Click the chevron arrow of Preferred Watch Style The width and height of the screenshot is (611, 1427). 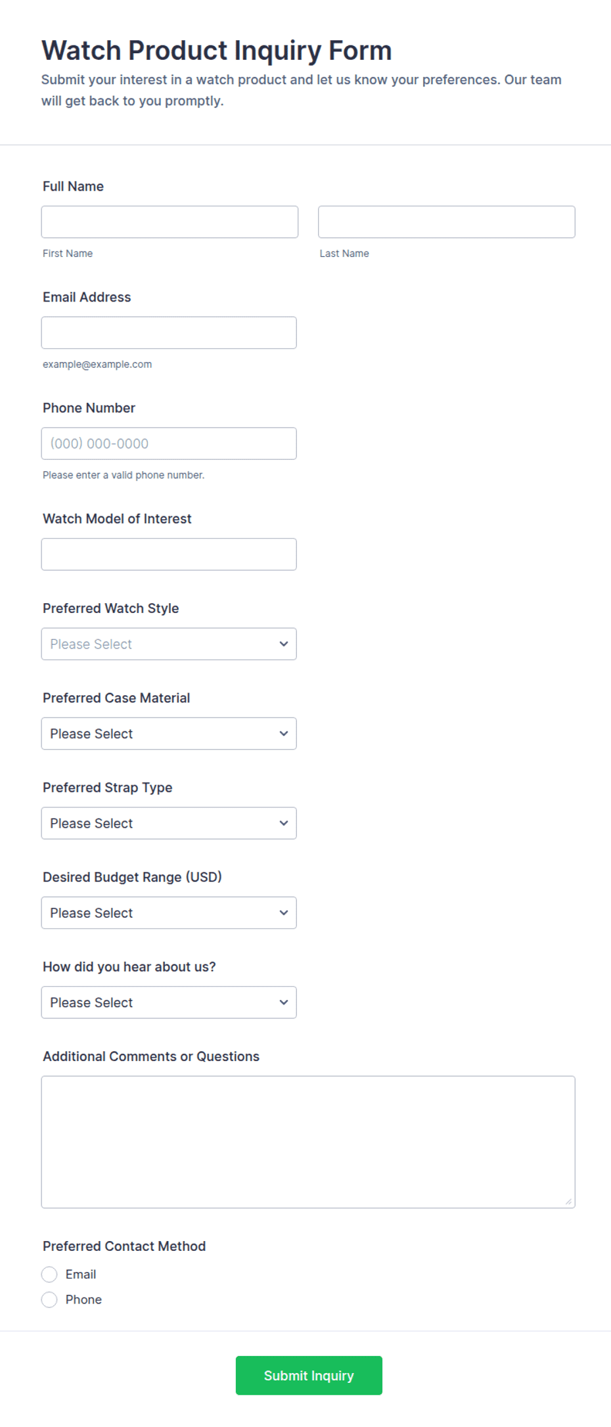click(284, 644)
